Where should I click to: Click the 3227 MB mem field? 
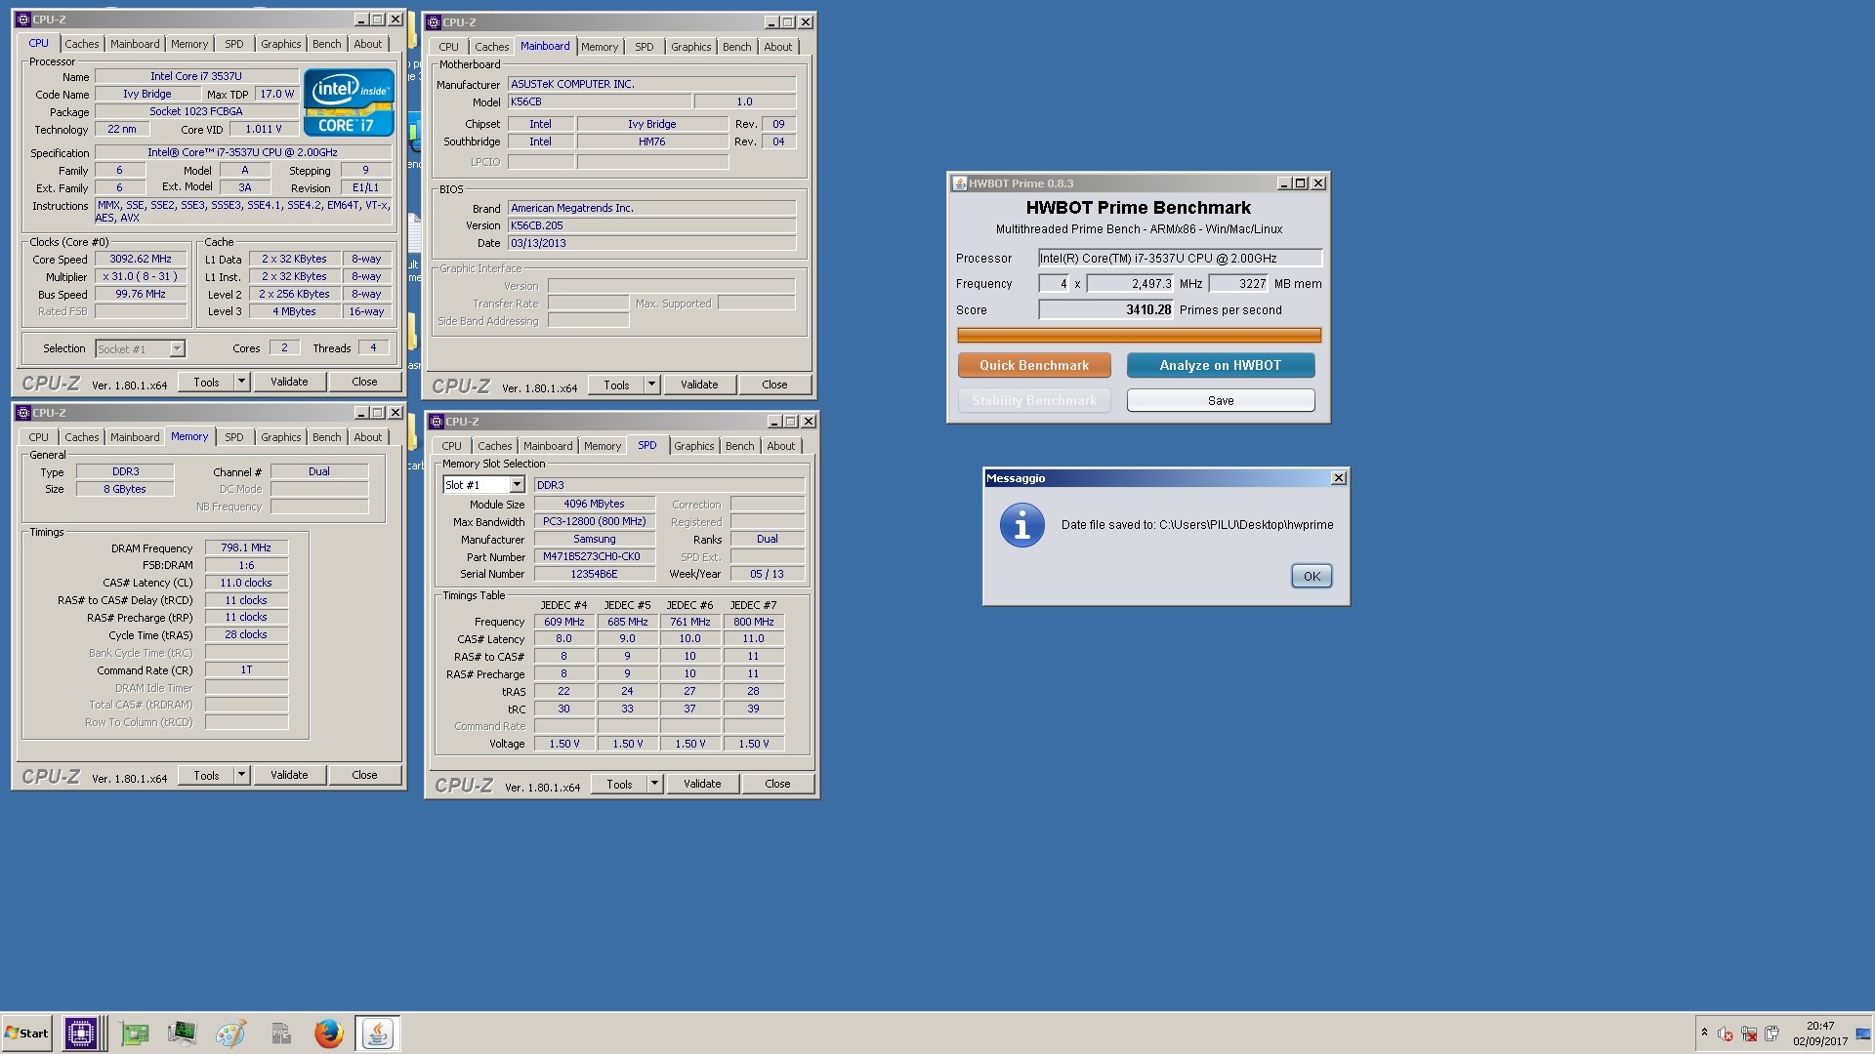pyautogui.click(x=1238, y=284)
